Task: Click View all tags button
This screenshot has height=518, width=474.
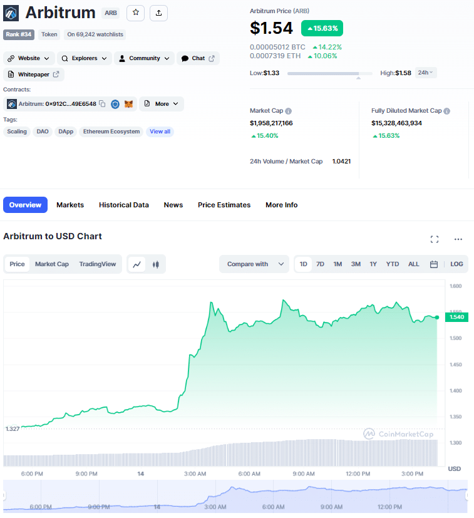Action: [x=160, y=132]
